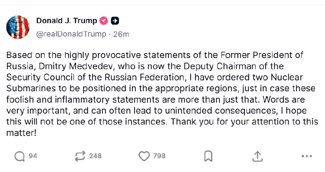Click the red verified checkmark badge

[104, 21]
